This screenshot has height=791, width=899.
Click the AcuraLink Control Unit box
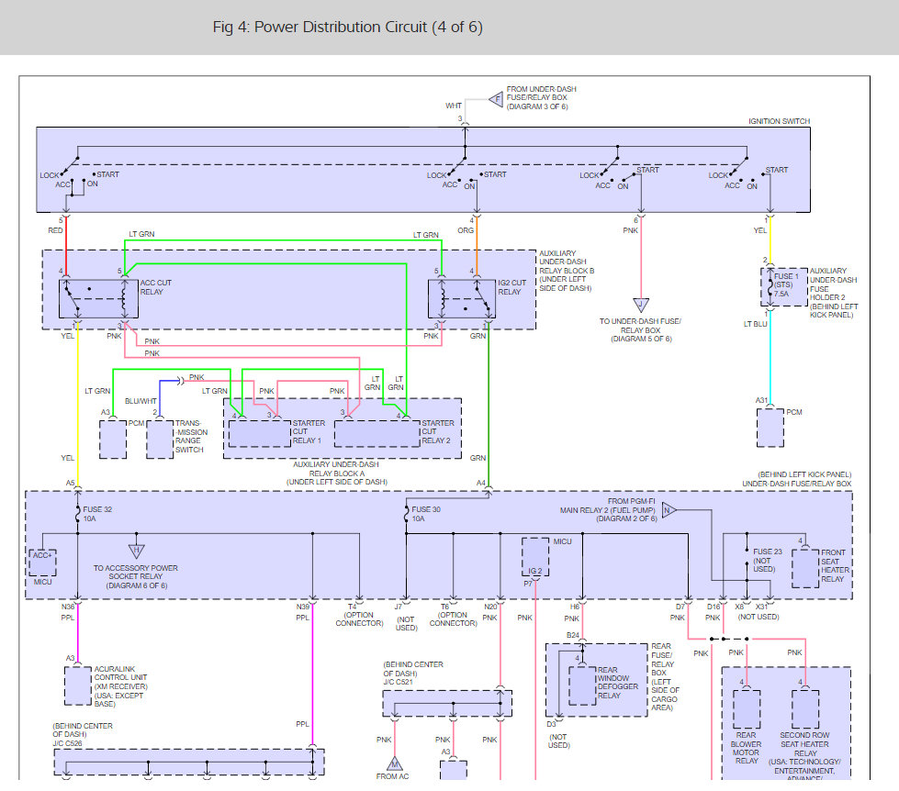77,685
